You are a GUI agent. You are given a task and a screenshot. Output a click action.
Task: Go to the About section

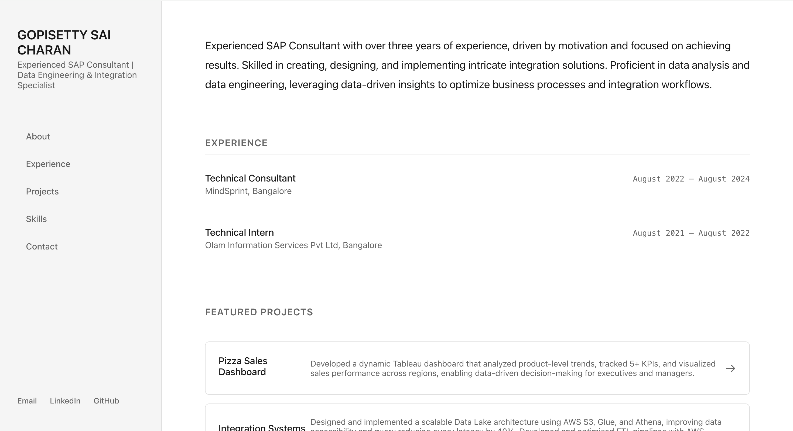[x=38, y=136]
